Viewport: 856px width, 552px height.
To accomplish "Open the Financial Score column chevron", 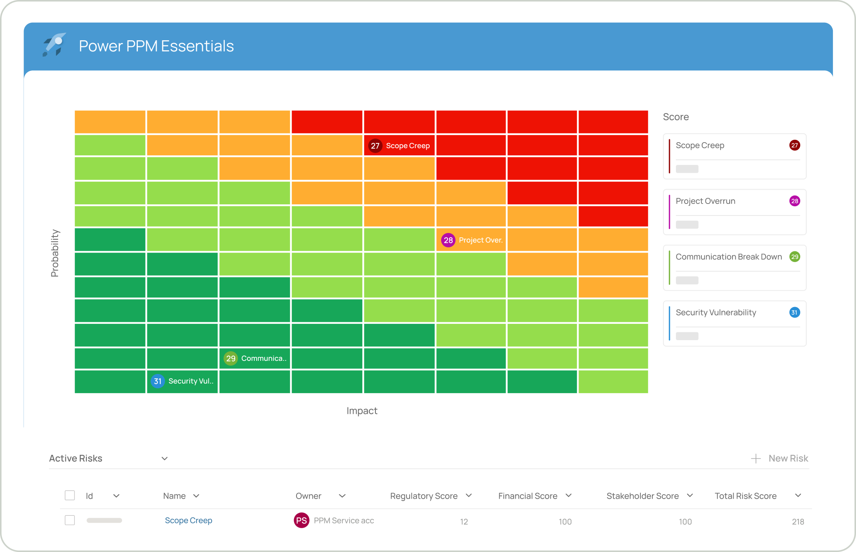I will pos(569,495).
